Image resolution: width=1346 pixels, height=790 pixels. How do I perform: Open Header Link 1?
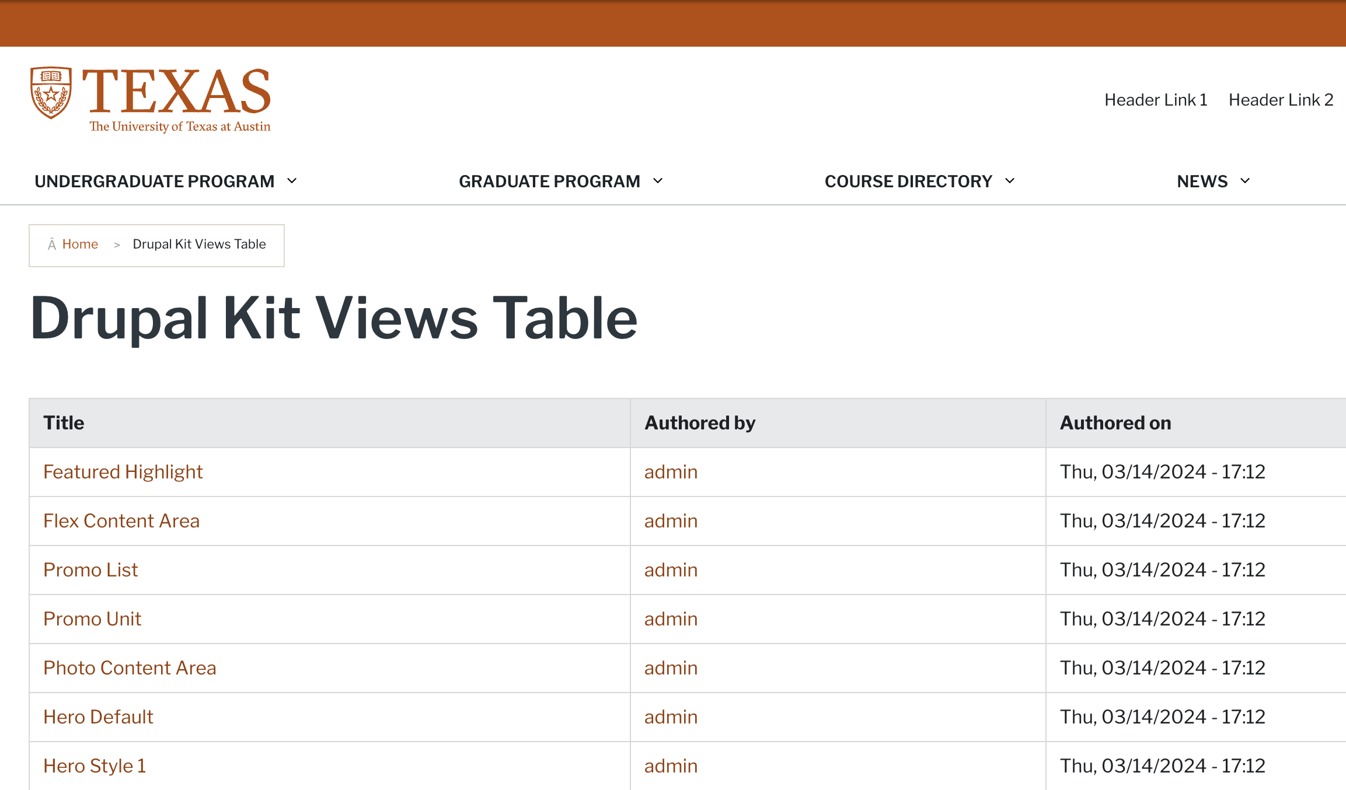[1155, 100]
